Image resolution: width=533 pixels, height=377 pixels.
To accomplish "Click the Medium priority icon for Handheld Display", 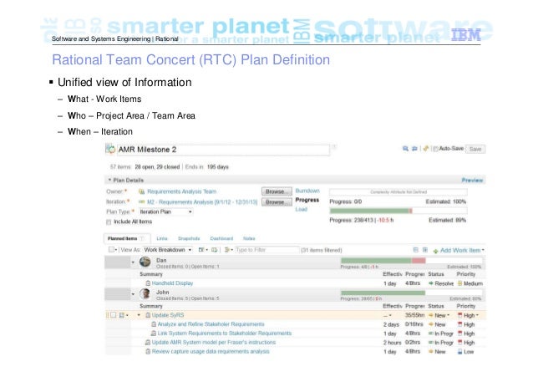I will click(460, 283).
